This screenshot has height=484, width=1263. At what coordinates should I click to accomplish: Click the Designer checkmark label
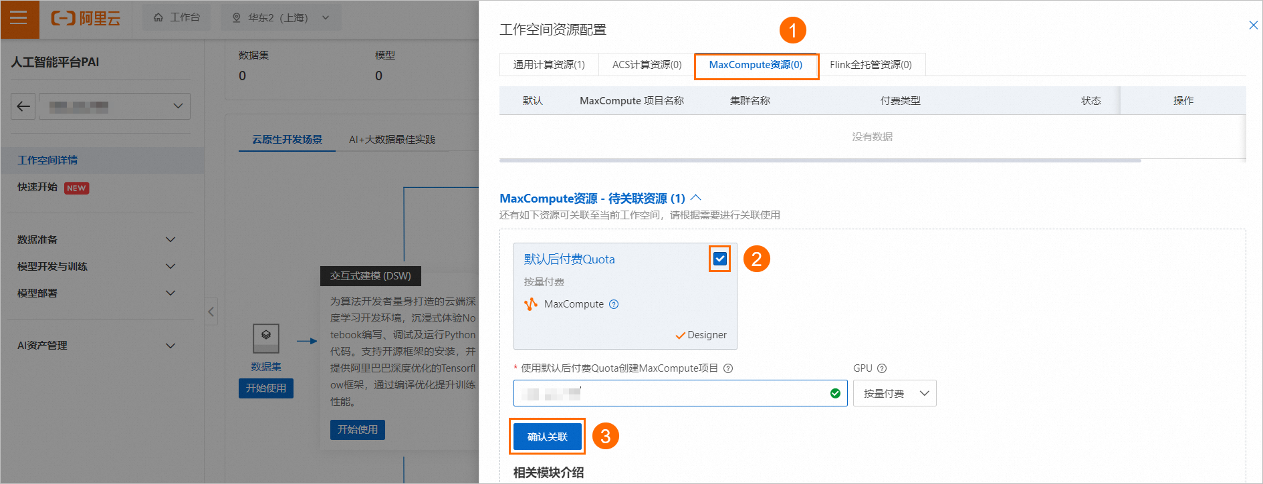[701, 335]
